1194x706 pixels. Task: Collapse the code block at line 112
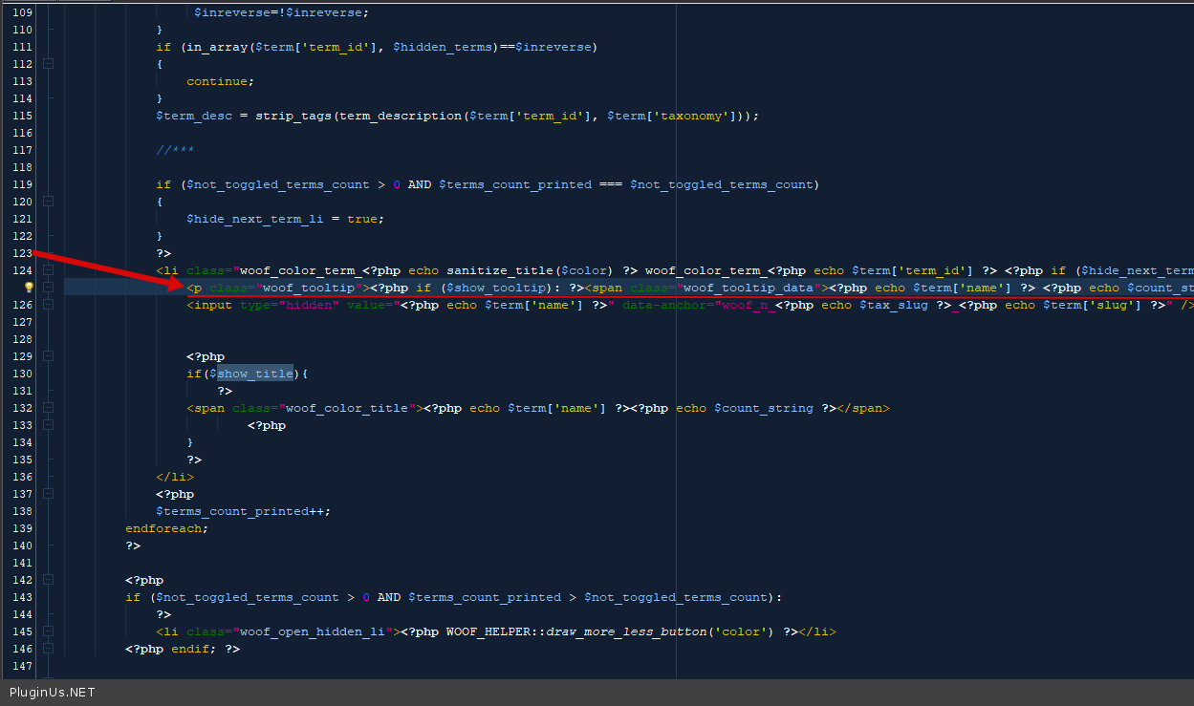48,64
